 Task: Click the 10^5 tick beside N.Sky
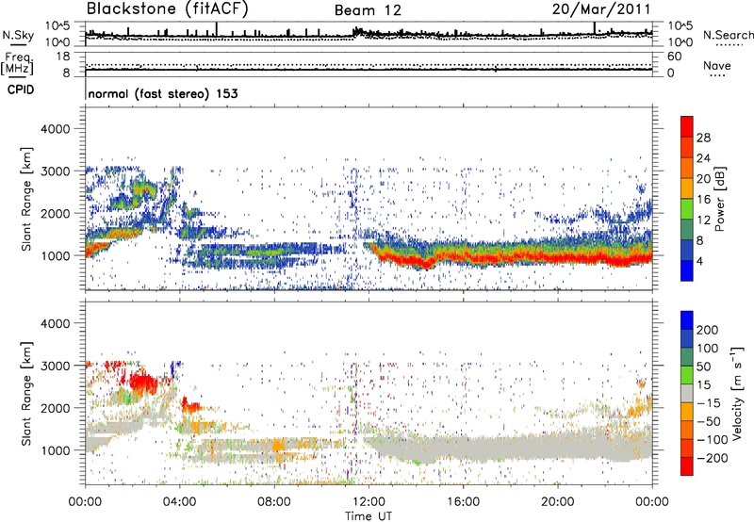pyautogui.click(x=57, y=25)
